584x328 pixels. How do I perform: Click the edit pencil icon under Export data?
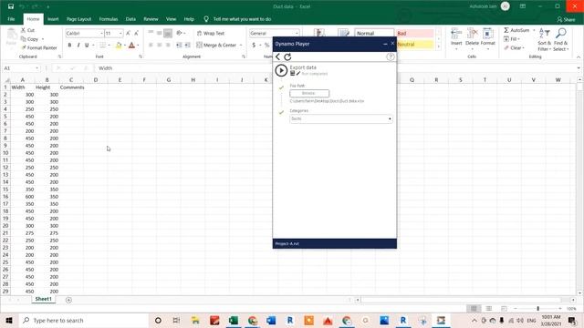298,73
